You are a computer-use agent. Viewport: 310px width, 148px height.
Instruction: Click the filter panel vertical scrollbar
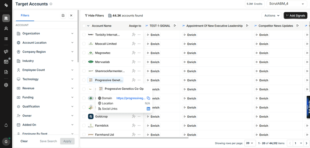(78, 36)
